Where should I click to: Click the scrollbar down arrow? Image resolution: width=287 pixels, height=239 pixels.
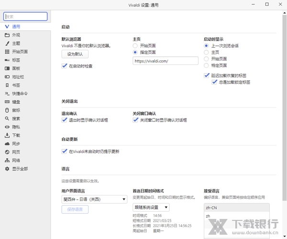(285, 236)
